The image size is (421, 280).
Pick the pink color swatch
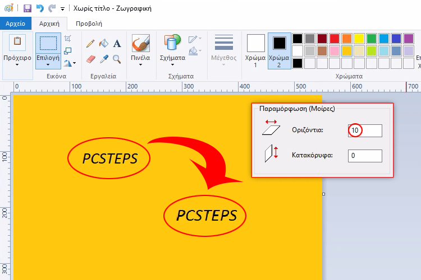point(335,51)
